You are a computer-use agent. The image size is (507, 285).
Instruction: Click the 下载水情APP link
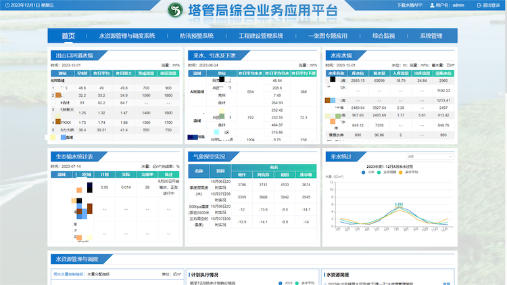[410, 5]
